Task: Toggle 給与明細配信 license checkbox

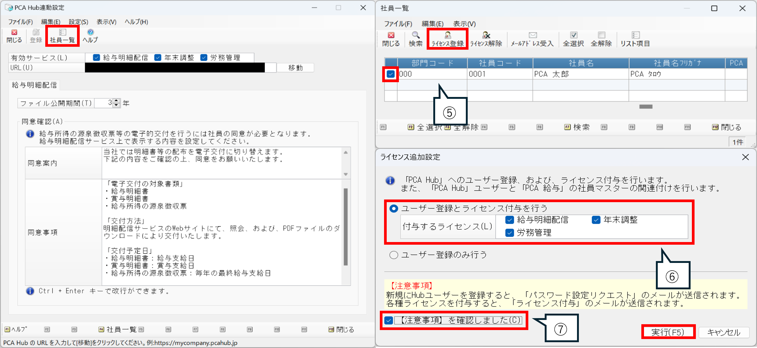Action: [510, 220]
